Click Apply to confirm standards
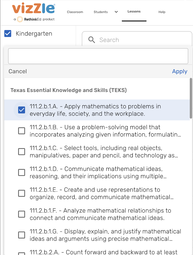Viewport: 193px width, 255px height. tap(179, 71)
